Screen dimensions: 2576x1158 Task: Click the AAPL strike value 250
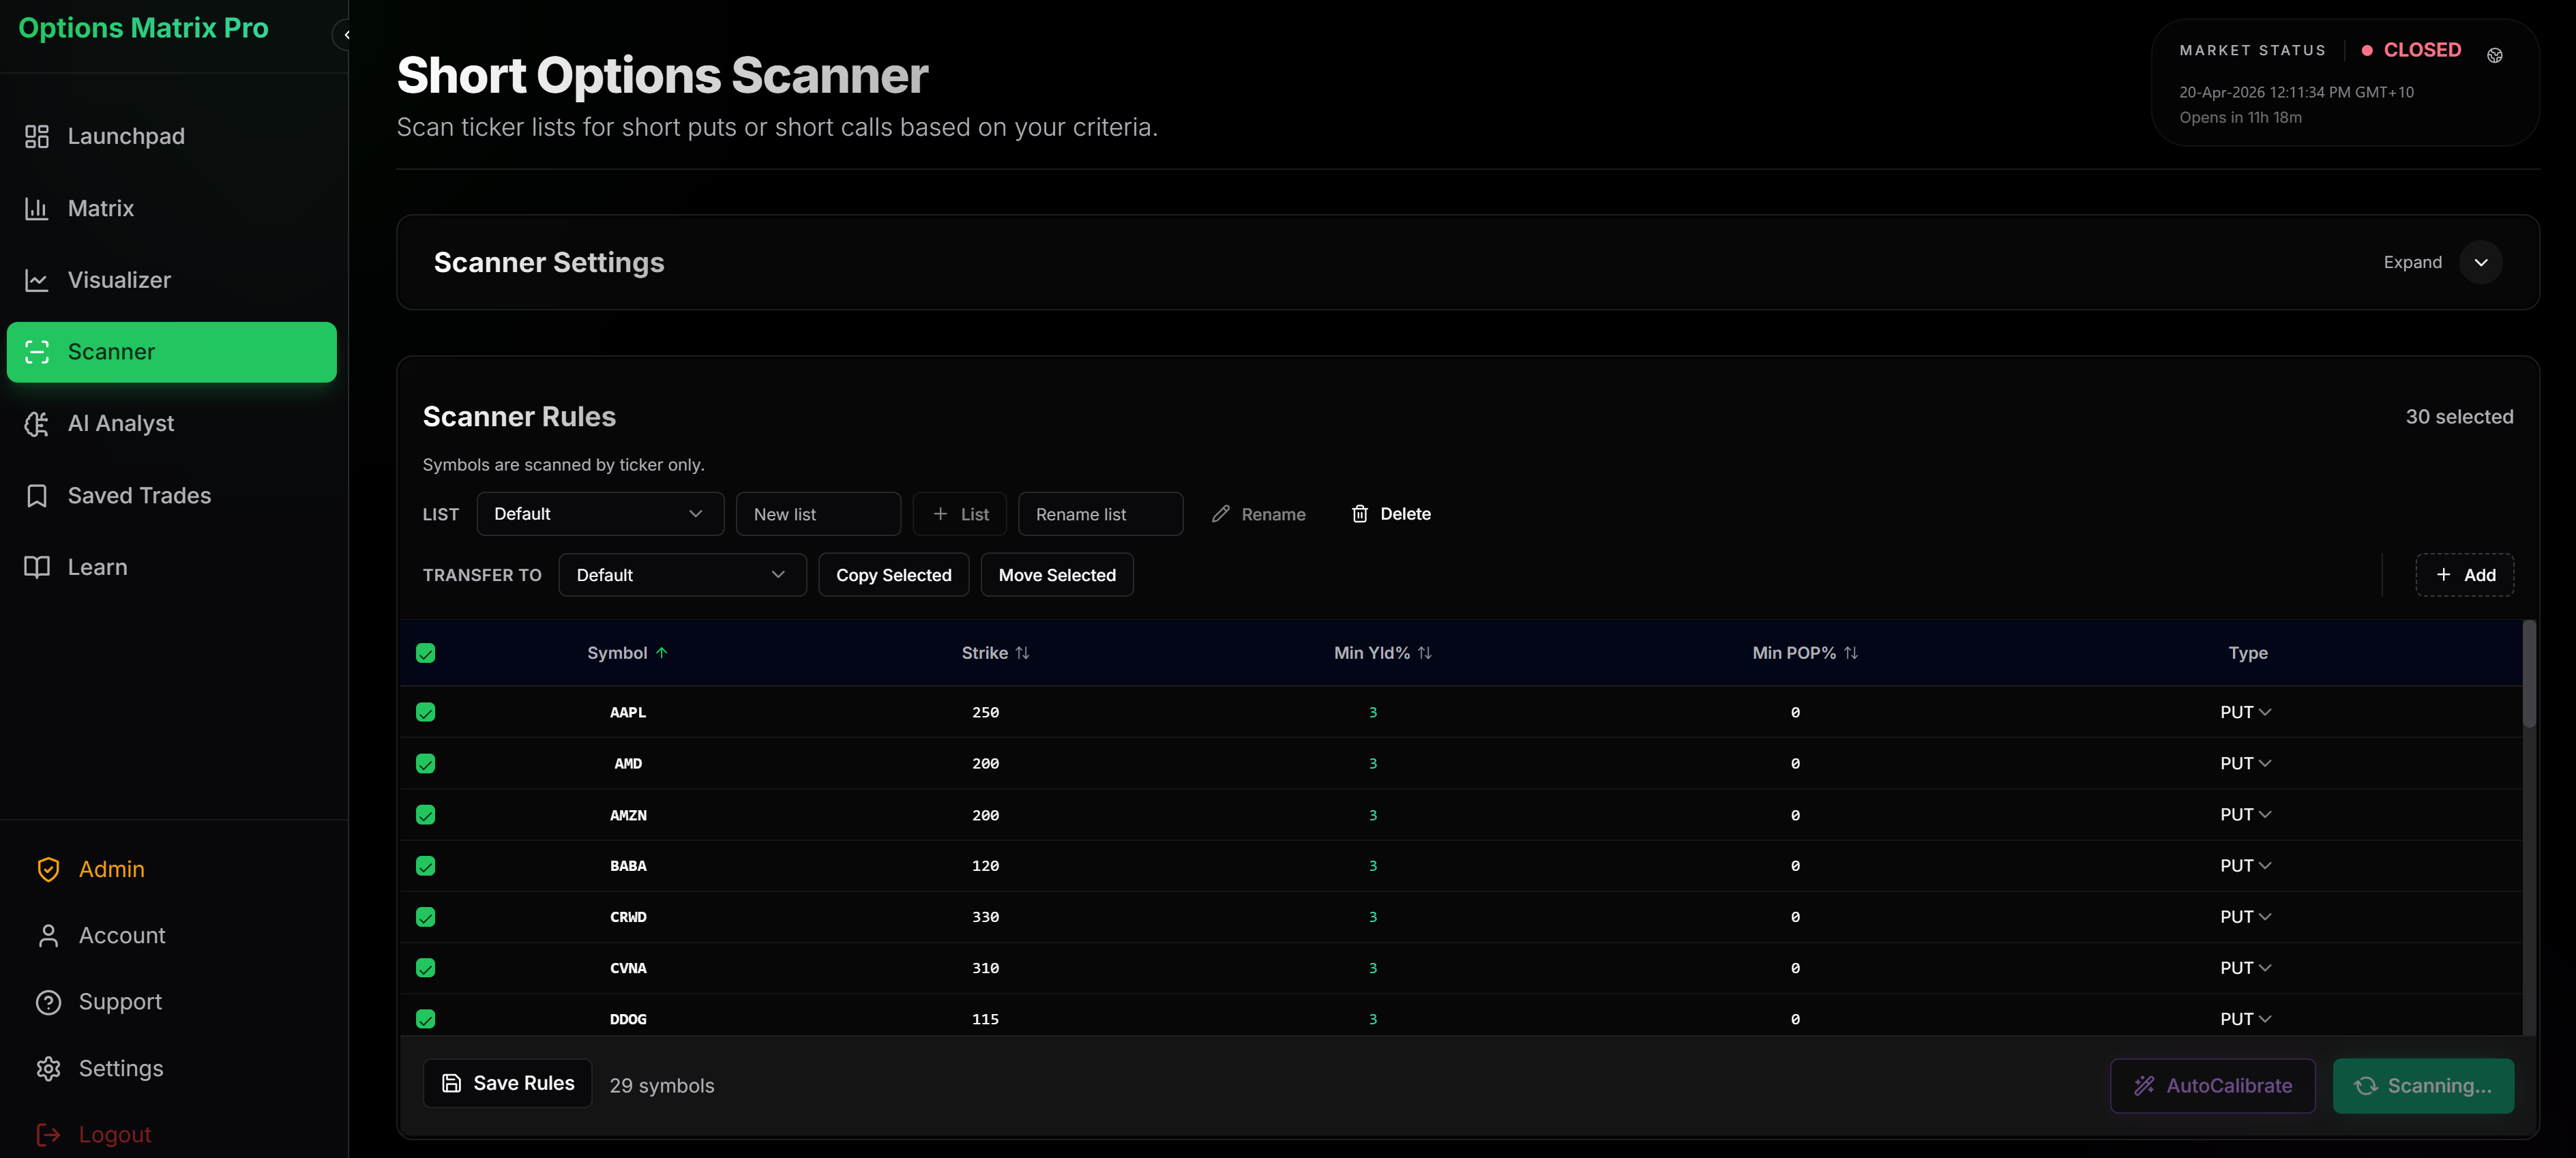[x=985, y=712]
